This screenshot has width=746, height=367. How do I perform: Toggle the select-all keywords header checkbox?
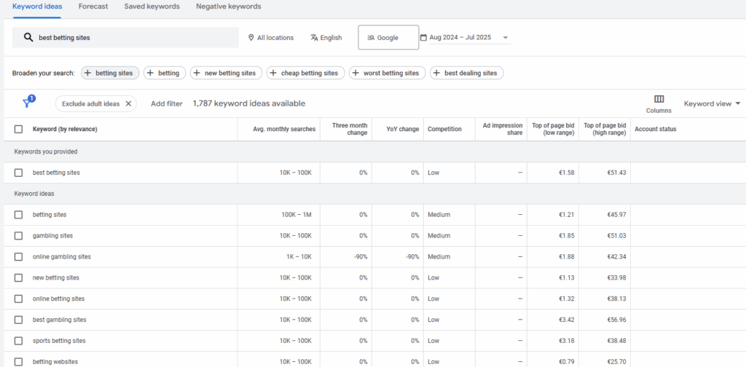point(18,129)
